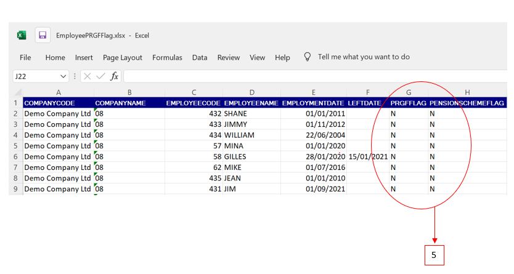The width and height of the screenshot is (514, 274).
Task: Click the cell containing employee name GILLES
Action: tap(251, 156)
